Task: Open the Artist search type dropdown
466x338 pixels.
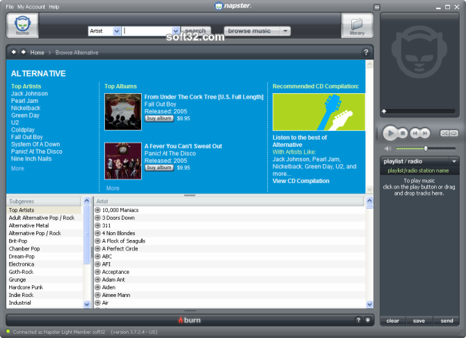Action: 117,31
